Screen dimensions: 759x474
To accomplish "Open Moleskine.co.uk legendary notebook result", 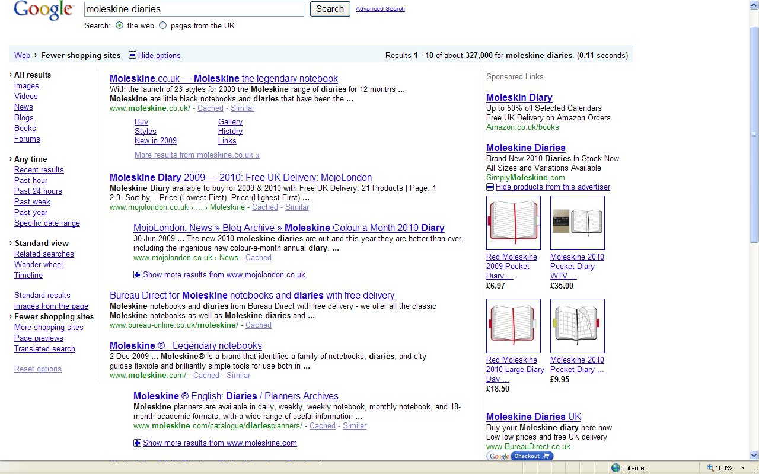I will [x=224, y=78].
